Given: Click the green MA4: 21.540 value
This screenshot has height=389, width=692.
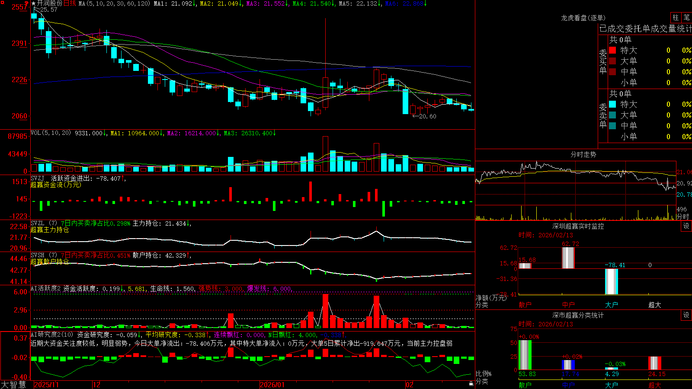Looking at the screenshot, I should click(x=313, y=3).
